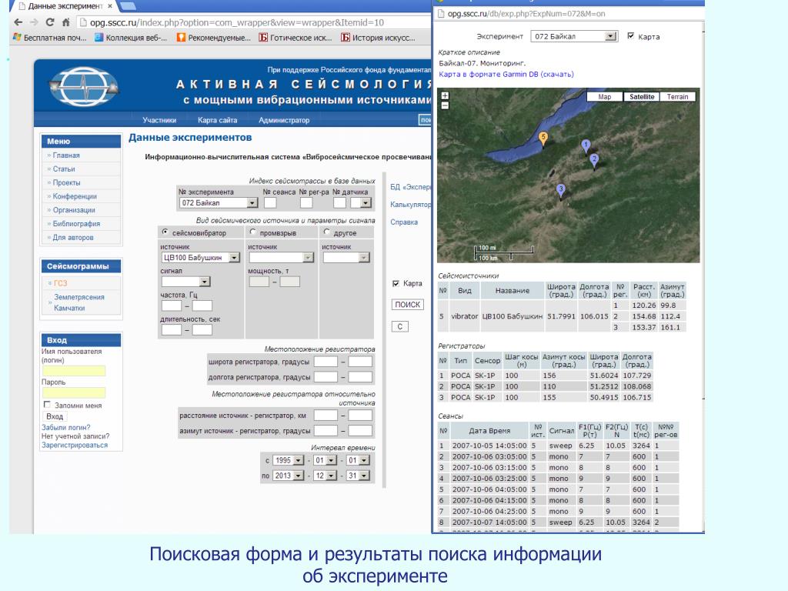Click 'Забыли логин?' link
Screen dimensions: 788x591
pyautogui.click(x=66, y=428)
